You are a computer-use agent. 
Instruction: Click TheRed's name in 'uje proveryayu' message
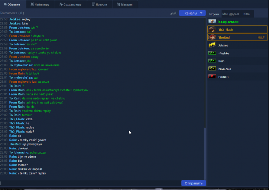point(15,144)
